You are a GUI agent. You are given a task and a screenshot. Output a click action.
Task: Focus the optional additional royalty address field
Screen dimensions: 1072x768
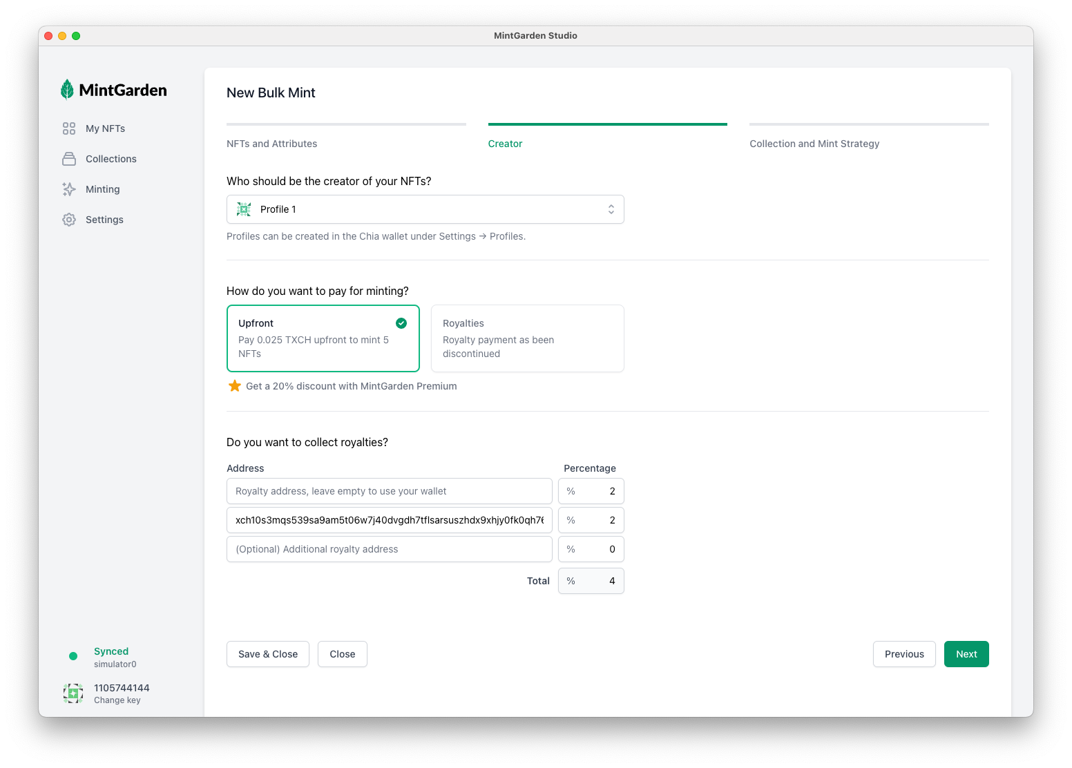(x=389, y=549)
